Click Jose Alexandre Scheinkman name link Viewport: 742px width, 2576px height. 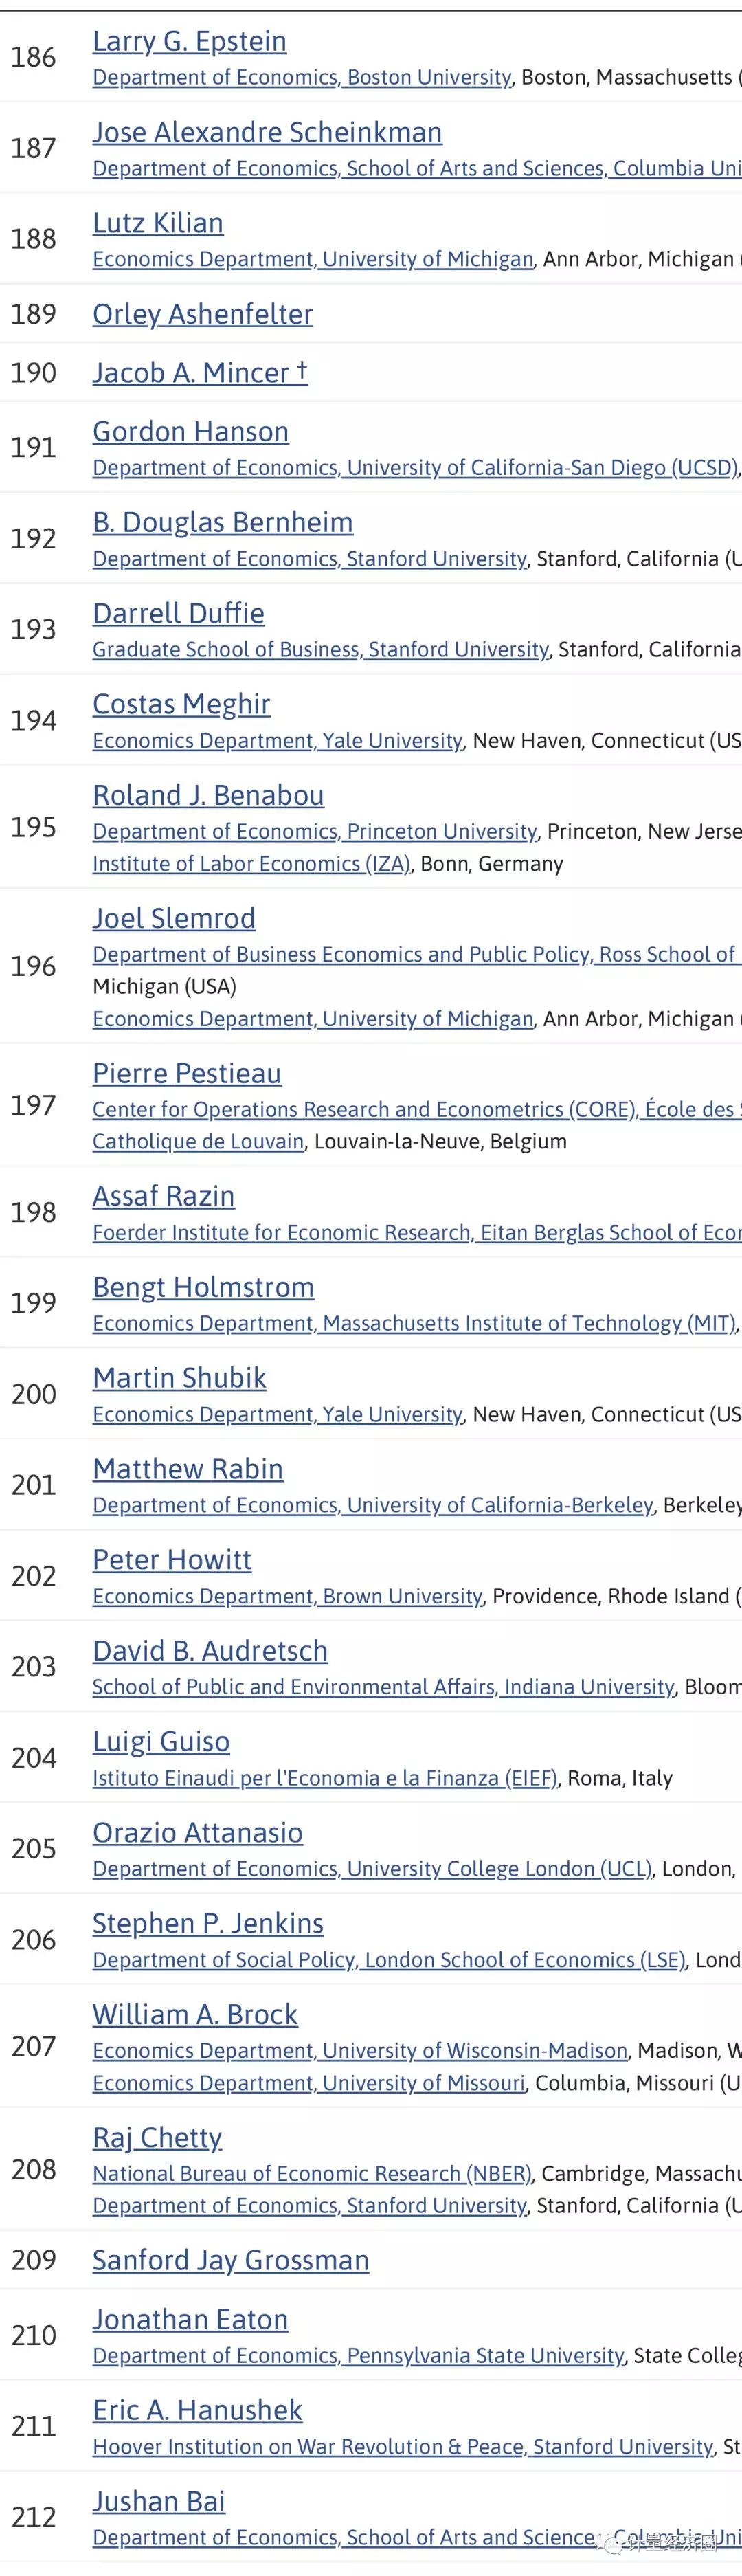click(267, 133)
